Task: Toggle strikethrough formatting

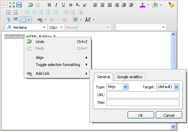Action: pos(71,5)
